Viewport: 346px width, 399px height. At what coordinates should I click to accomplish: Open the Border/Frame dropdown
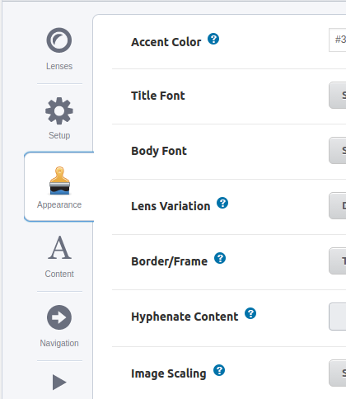click(338, 261)
